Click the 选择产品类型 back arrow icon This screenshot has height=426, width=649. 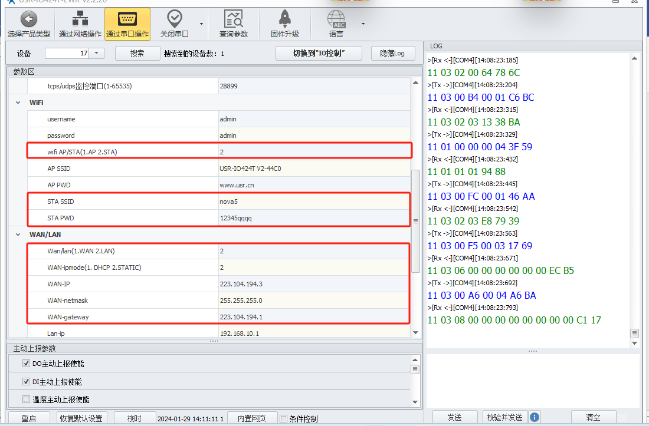click(x=28, y=19)
